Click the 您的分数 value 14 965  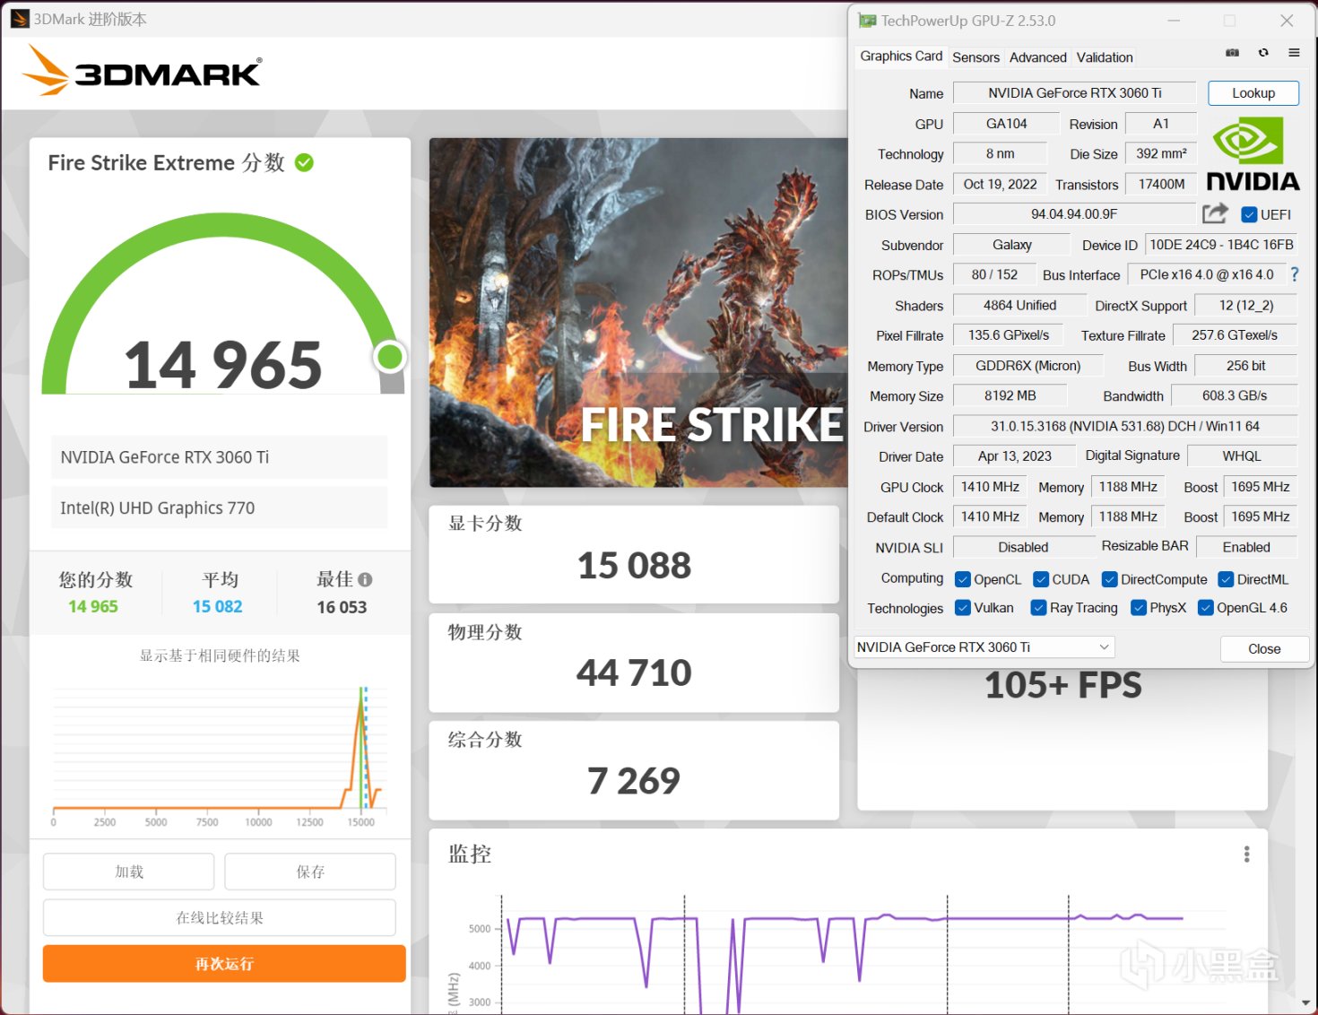click(x=93, y=607)
